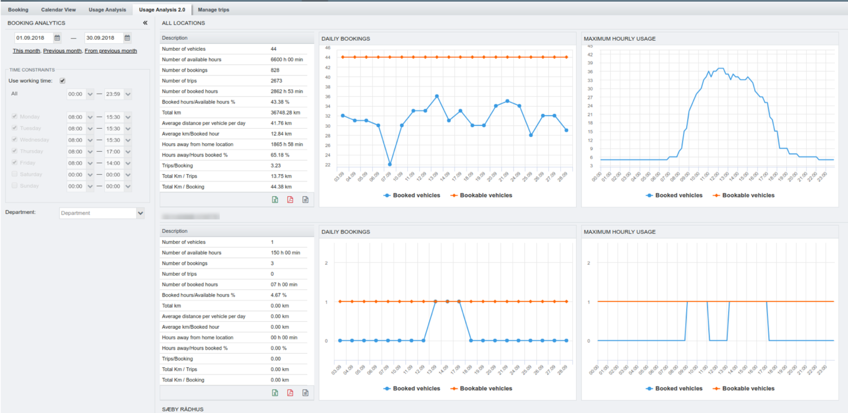
Task: Open Wednesday end time 15:30 dropdown
Action: coord(128,140)
